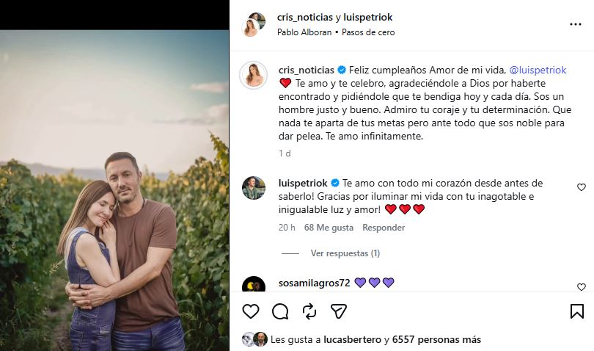Repost using the arrows icon
This screenshot has width=594, height=351.
coord(309,311)
